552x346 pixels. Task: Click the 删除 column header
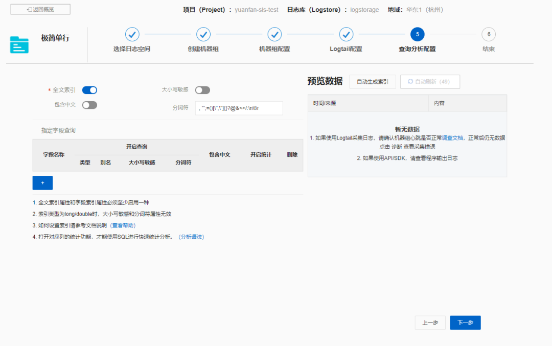(292, 154)
